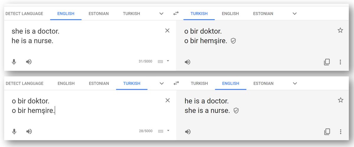The height and width of the screenshot is (147, 354).
Task: Listen to the English source text in the upper panel
Action: (29, 62)
